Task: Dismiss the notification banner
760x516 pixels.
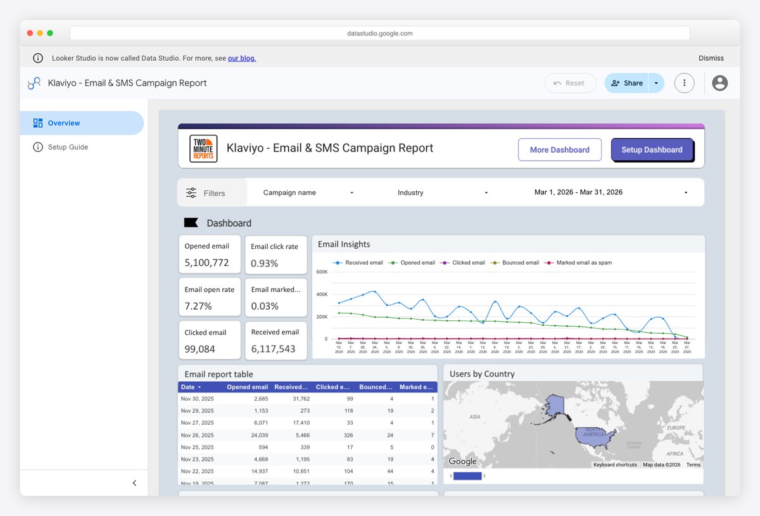Action: (x=711, y=58)
